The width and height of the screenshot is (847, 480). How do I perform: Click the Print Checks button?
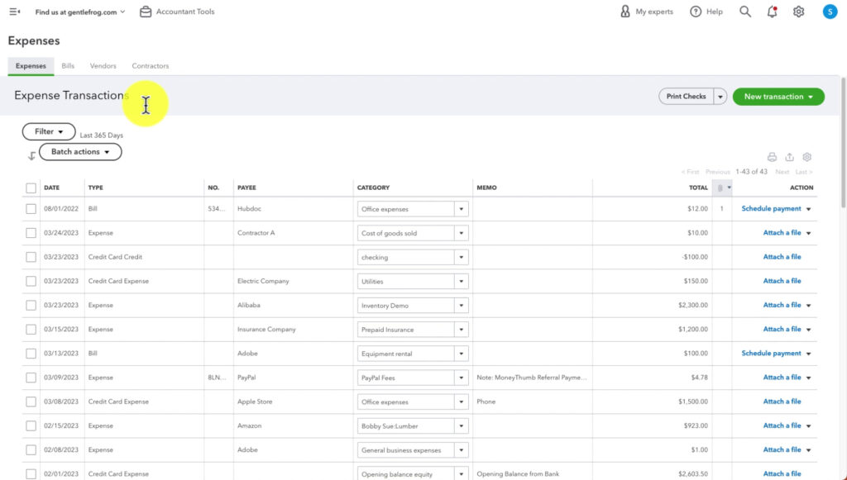pos(687,96)
